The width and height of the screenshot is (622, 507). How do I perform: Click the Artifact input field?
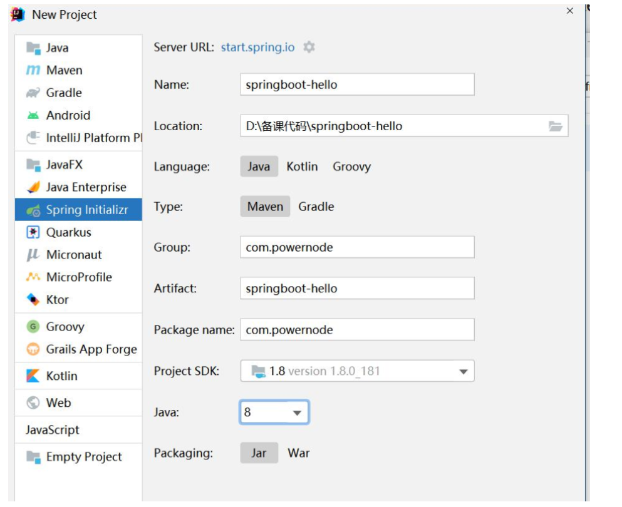click(x=358, y=288)
